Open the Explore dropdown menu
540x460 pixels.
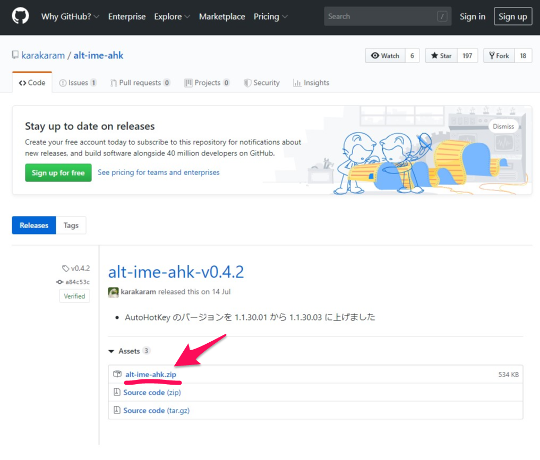coord(172,17)
